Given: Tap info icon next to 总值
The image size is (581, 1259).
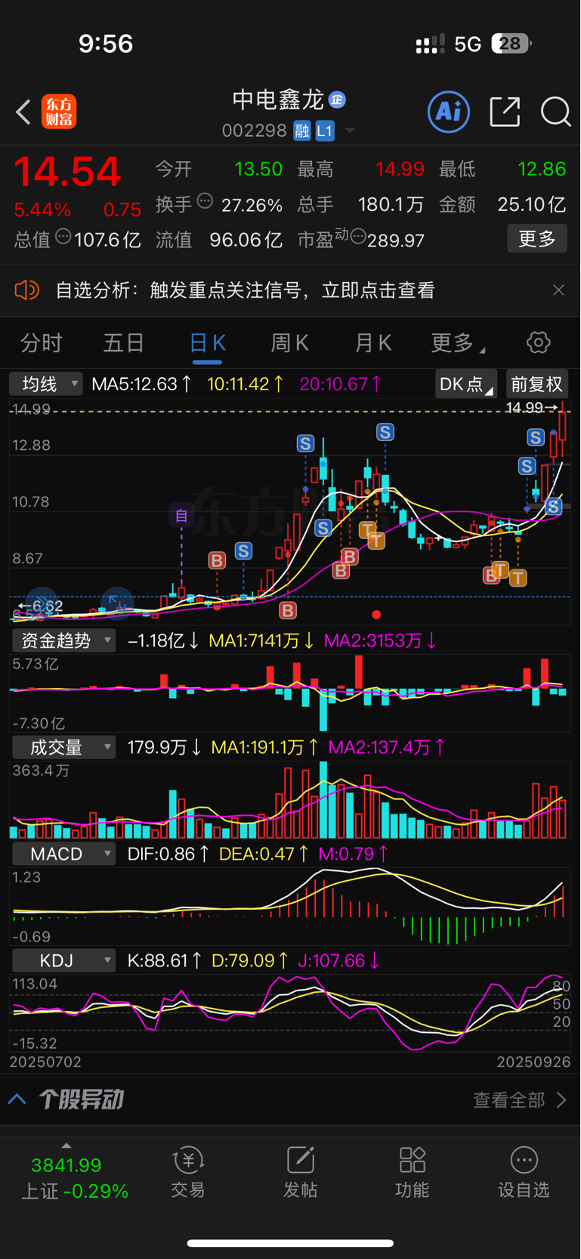Looking at the screenshot, I should point(63,236).
